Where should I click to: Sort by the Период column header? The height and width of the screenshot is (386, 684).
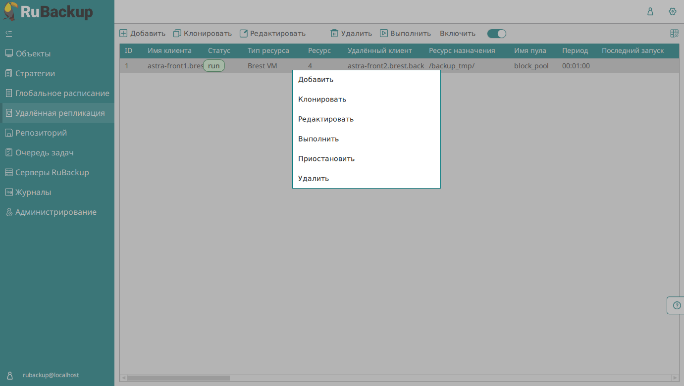575,50
